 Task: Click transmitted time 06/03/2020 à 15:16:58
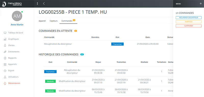[x=121, y=91]
